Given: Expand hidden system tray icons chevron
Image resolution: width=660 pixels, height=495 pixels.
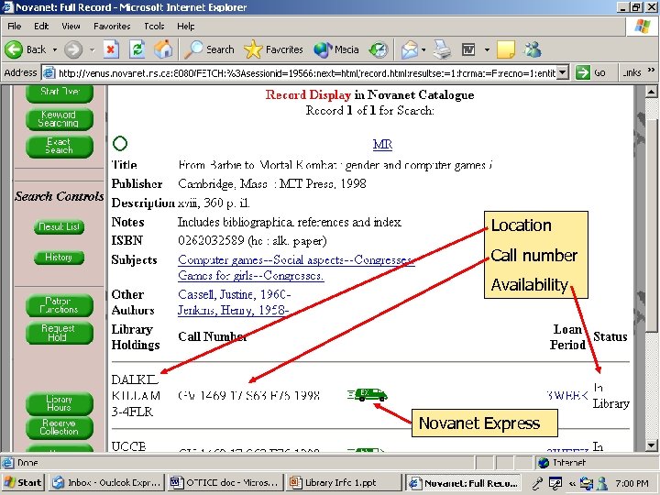Looking at the screenshot, I should click(572, 483).
